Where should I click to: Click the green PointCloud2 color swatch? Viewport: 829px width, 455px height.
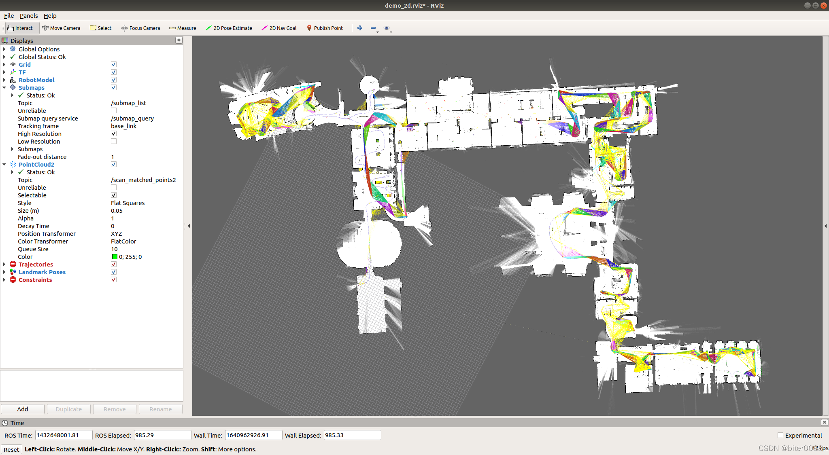click(x=115, y=257)
